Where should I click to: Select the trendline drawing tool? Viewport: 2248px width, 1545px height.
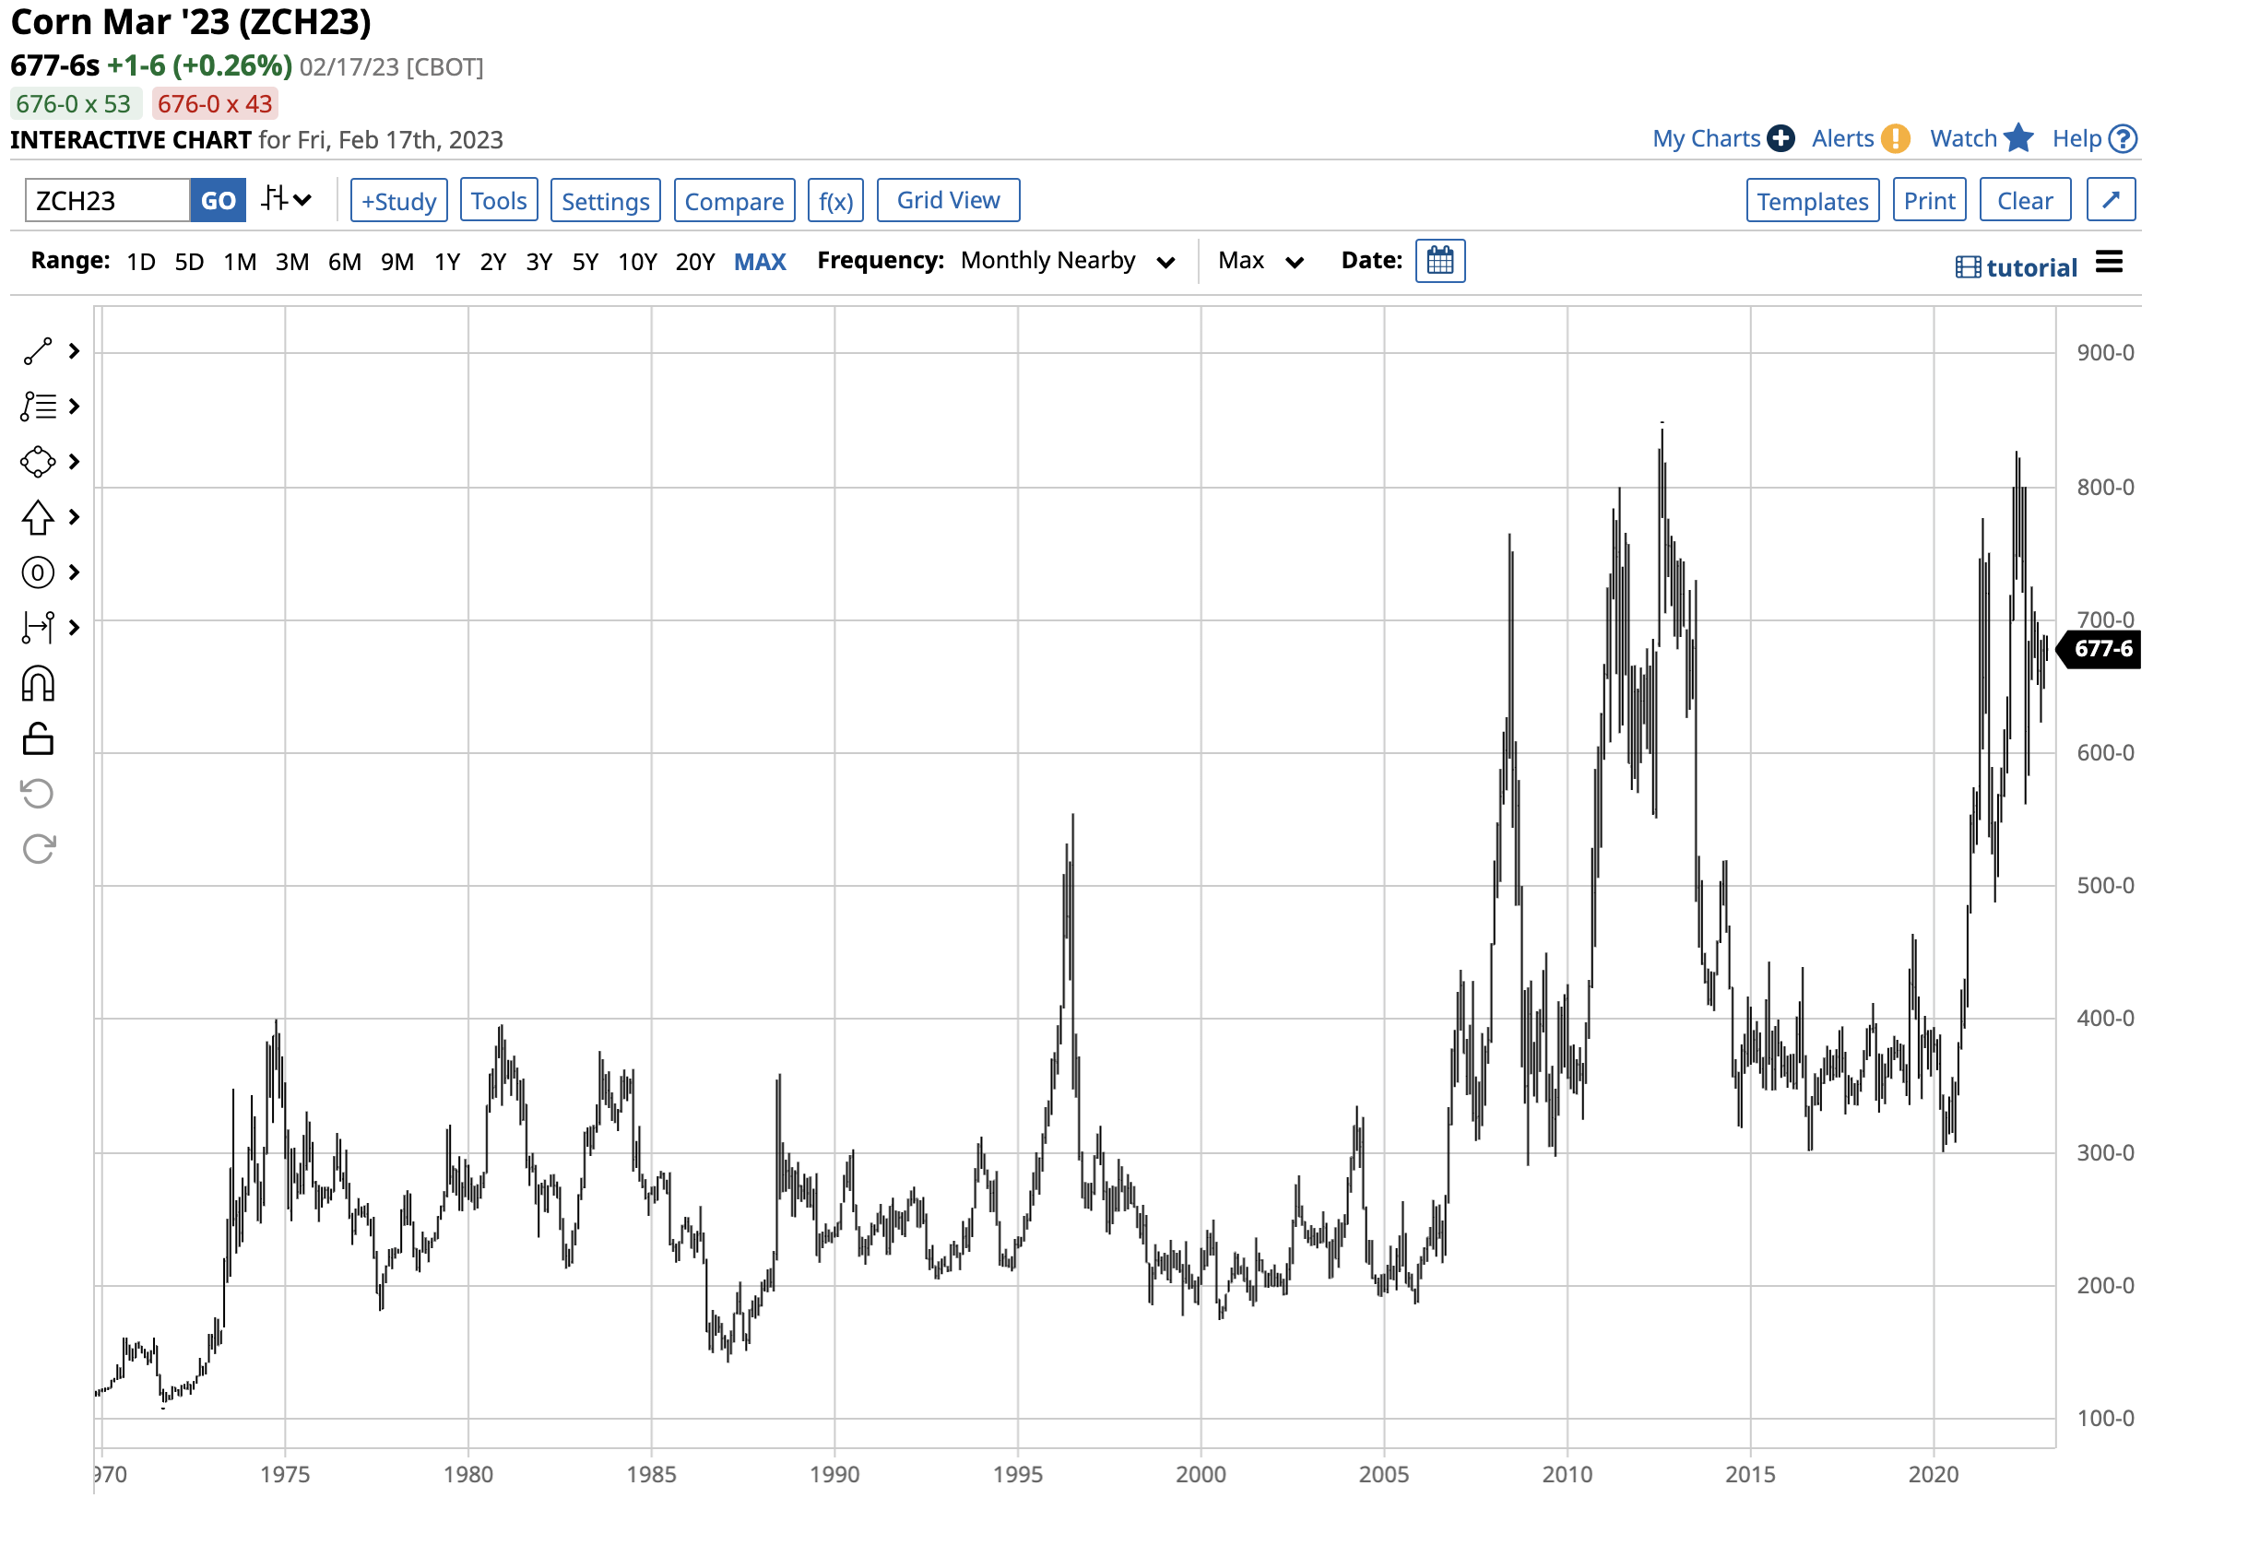37,351
